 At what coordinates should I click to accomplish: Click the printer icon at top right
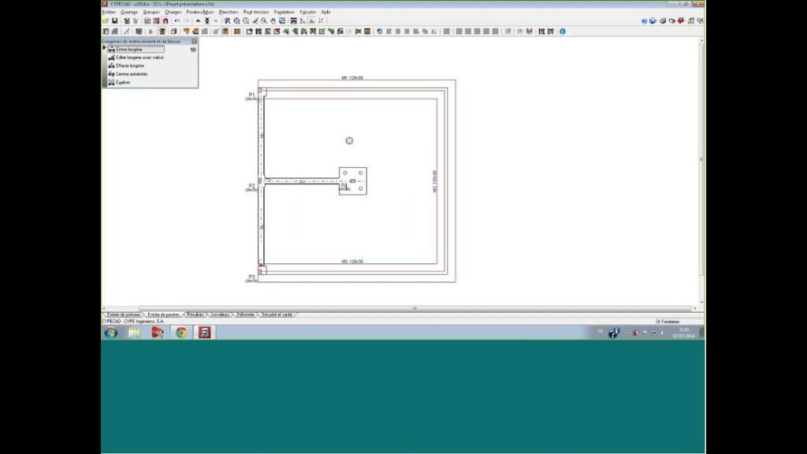tap(663, 21)
